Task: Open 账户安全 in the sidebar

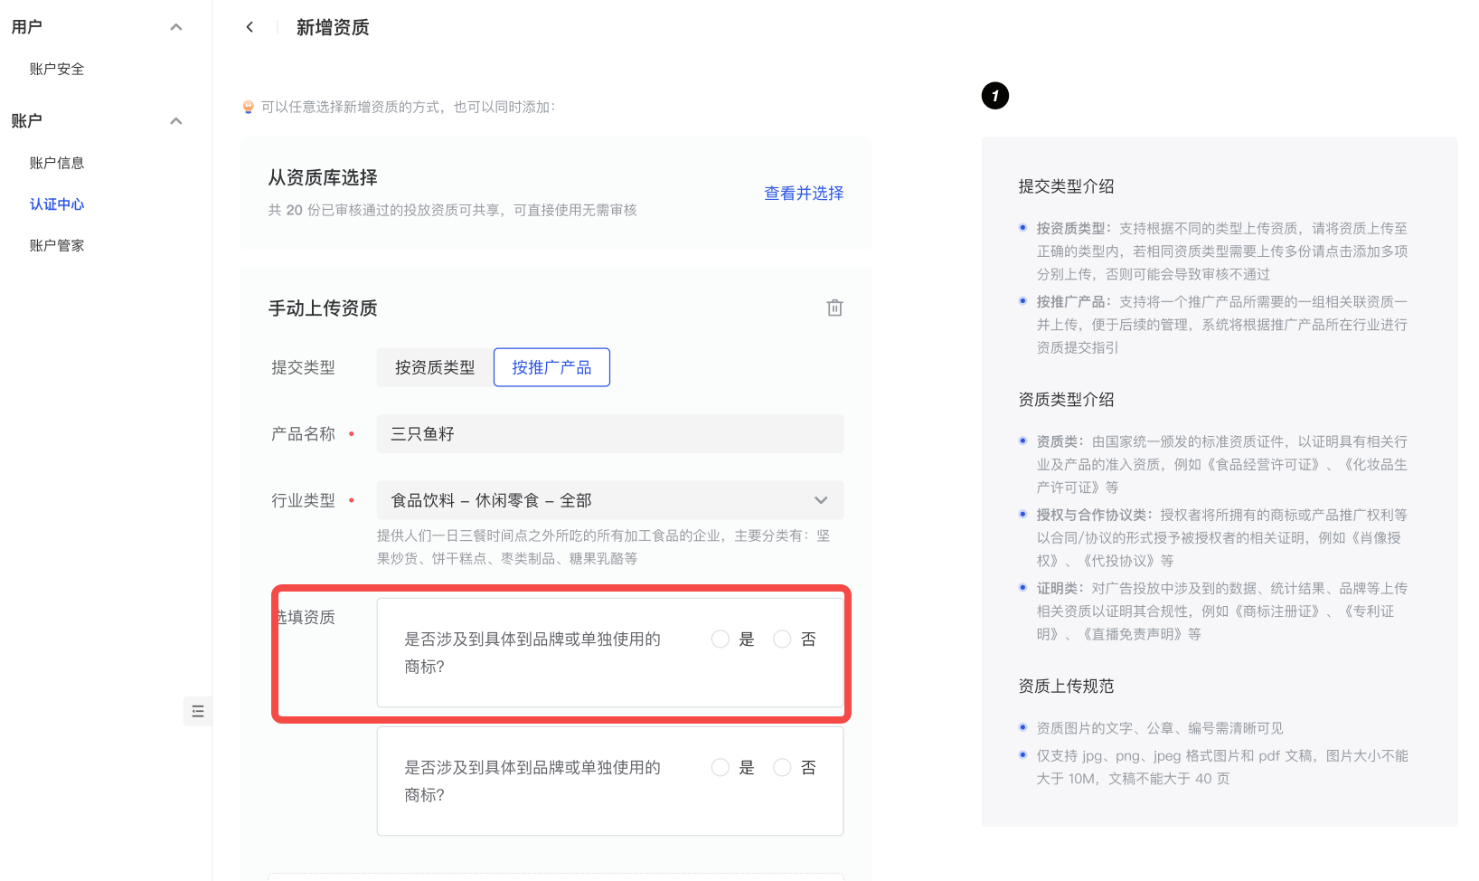Action: [57, 69]
